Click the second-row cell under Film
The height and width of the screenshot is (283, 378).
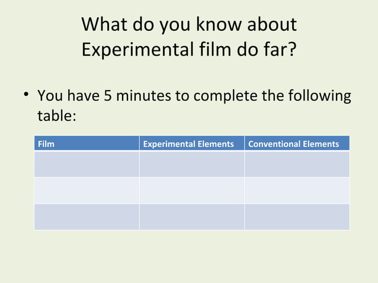point(87,190)
